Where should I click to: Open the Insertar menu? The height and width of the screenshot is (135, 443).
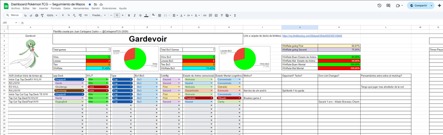44,8
